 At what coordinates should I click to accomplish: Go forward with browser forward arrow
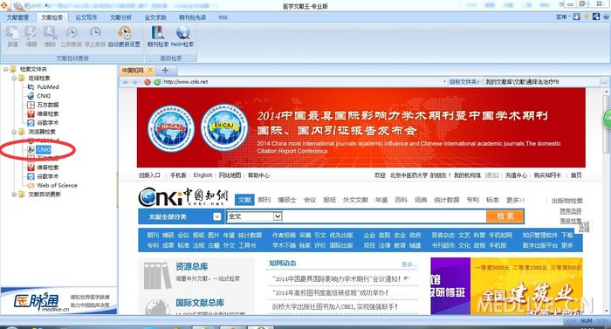point(134,82)
